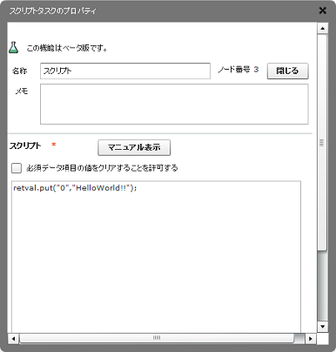Click the bold スクリプト section heading

[x=25, y=146]
